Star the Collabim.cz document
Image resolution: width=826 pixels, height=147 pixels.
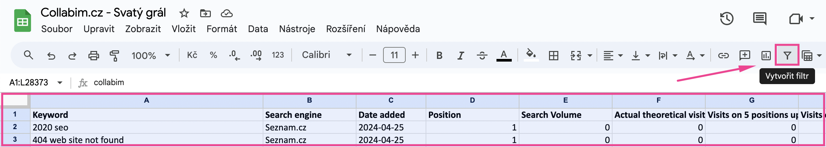pos(184,13)
